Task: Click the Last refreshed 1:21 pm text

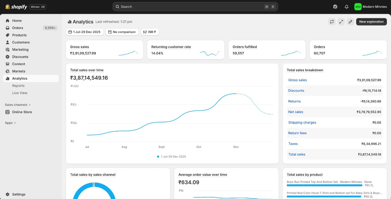Action: click(x=114, y=22)
